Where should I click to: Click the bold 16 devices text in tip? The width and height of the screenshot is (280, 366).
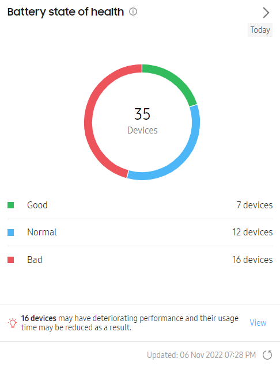click(x=39, y=318)
